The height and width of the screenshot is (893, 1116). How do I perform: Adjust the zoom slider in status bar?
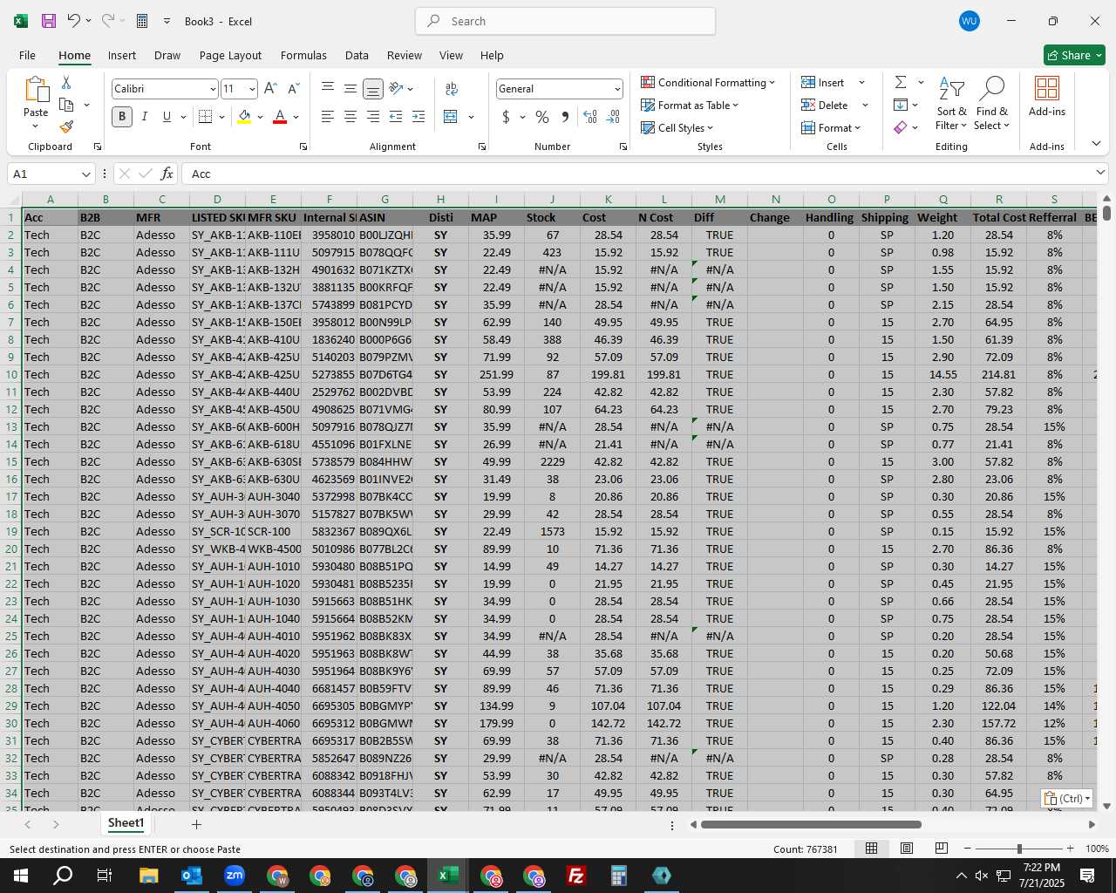coord(1019,849)
